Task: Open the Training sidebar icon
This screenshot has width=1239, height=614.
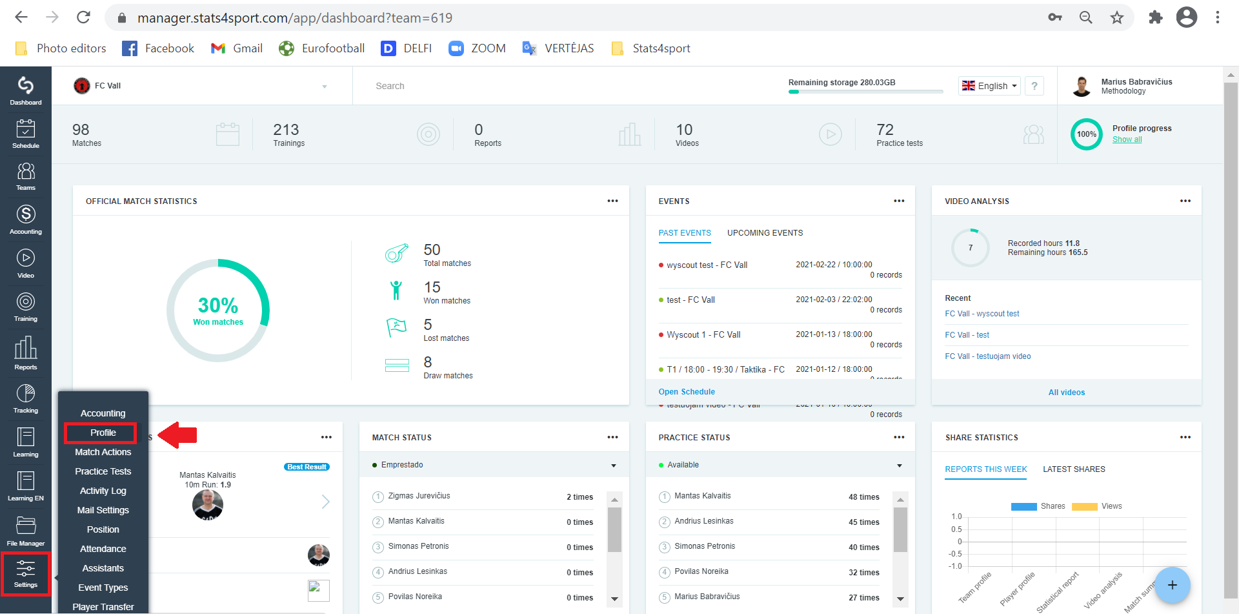Action: (x=26, y=307)
